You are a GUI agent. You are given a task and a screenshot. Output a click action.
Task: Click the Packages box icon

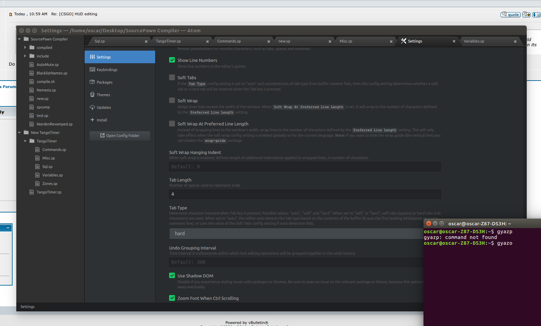coord(92,82)
